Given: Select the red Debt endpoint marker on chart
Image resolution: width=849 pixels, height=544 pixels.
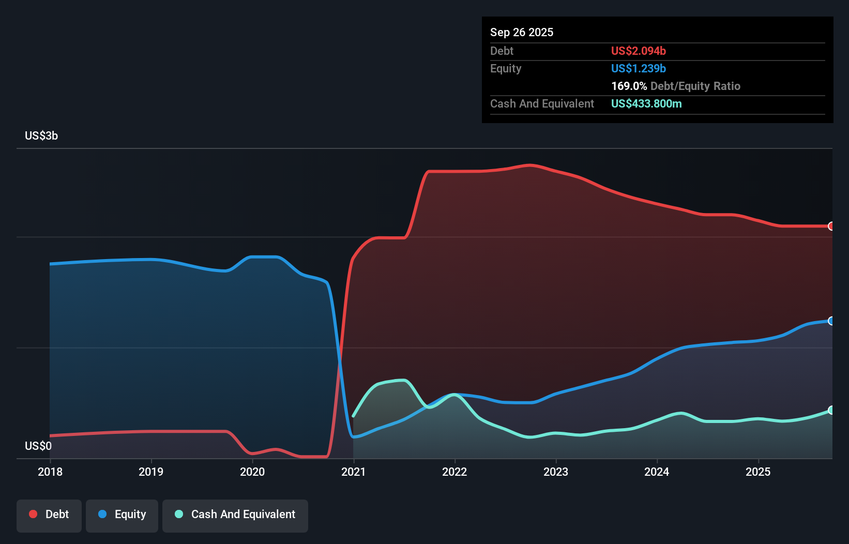Looking at the screenshot, I should tap(830, 226).
